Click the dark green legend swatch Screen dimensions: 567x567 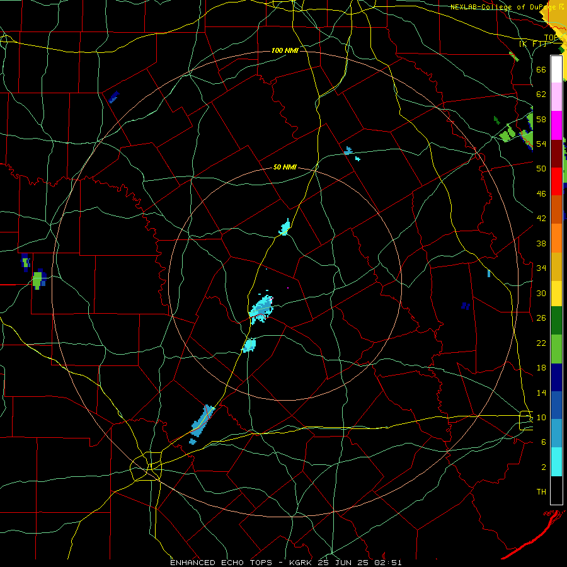pos(556,321)
